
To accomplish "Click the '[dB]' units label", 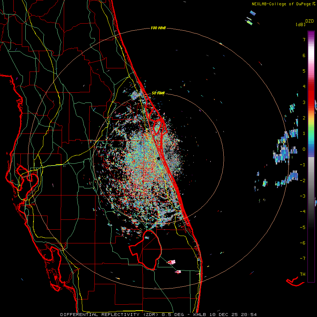I will tap(300, 24).
